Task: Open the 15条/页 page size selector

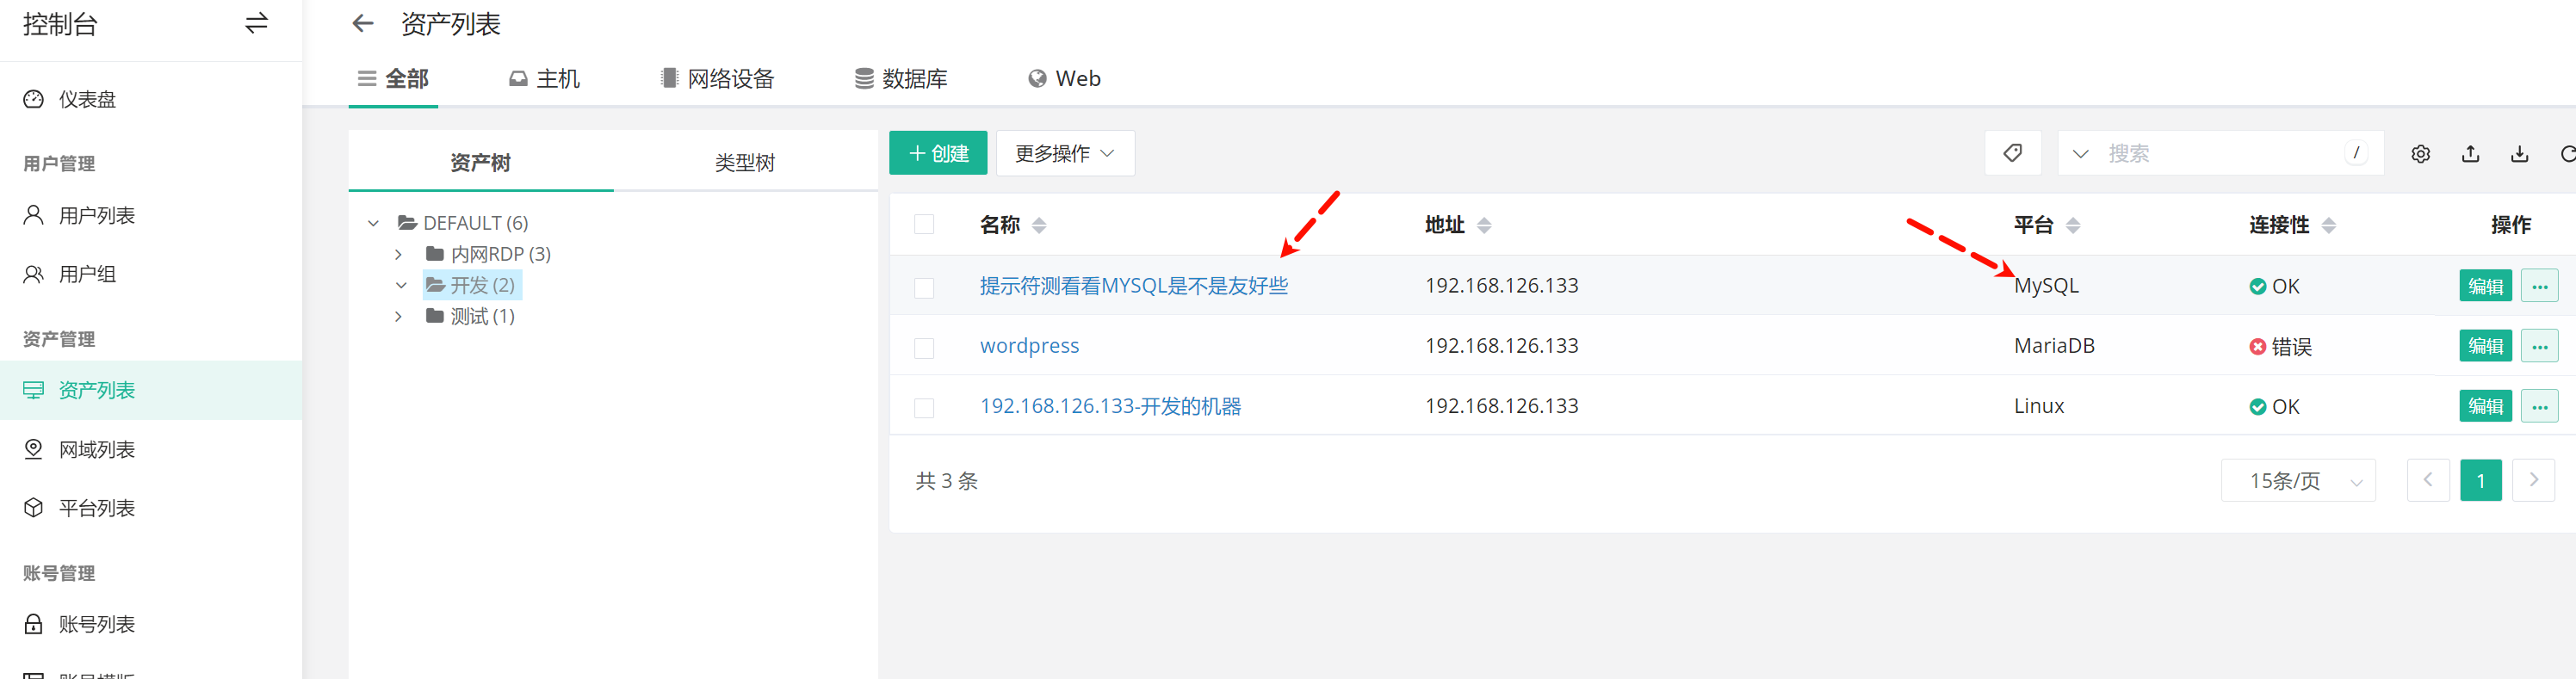Action: click(2297, 481)
